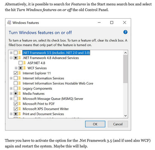Uncheck the Internet Explorer 11 checkbox

[16, 73]
